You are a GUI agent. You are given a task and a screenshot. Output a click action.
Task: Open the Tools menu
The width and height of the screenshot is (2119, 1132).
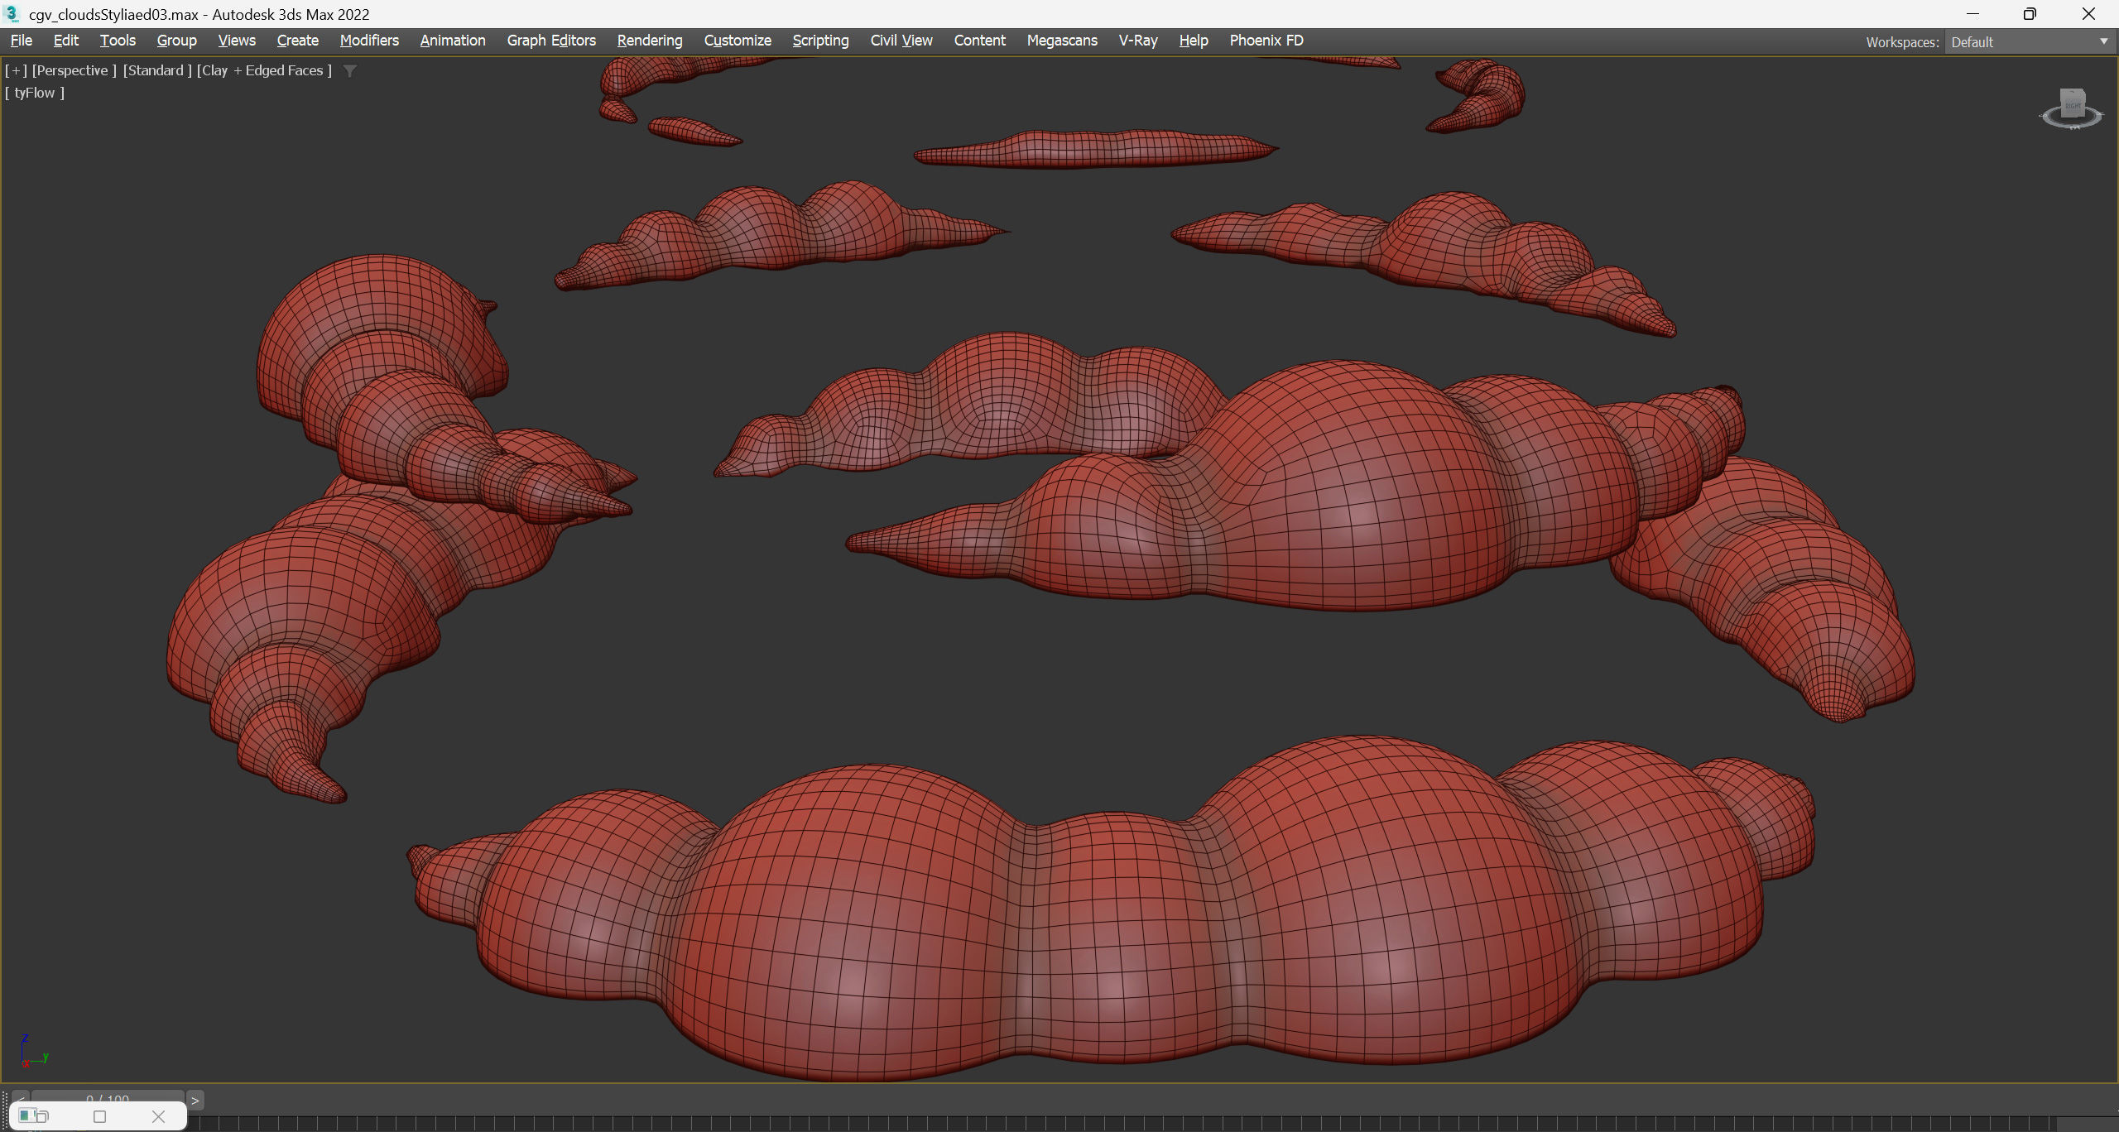[118, 41]
